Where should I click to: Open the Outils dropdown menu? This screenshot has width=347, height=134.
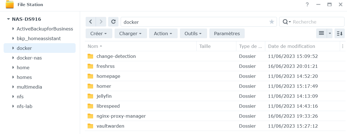(193, 33)
